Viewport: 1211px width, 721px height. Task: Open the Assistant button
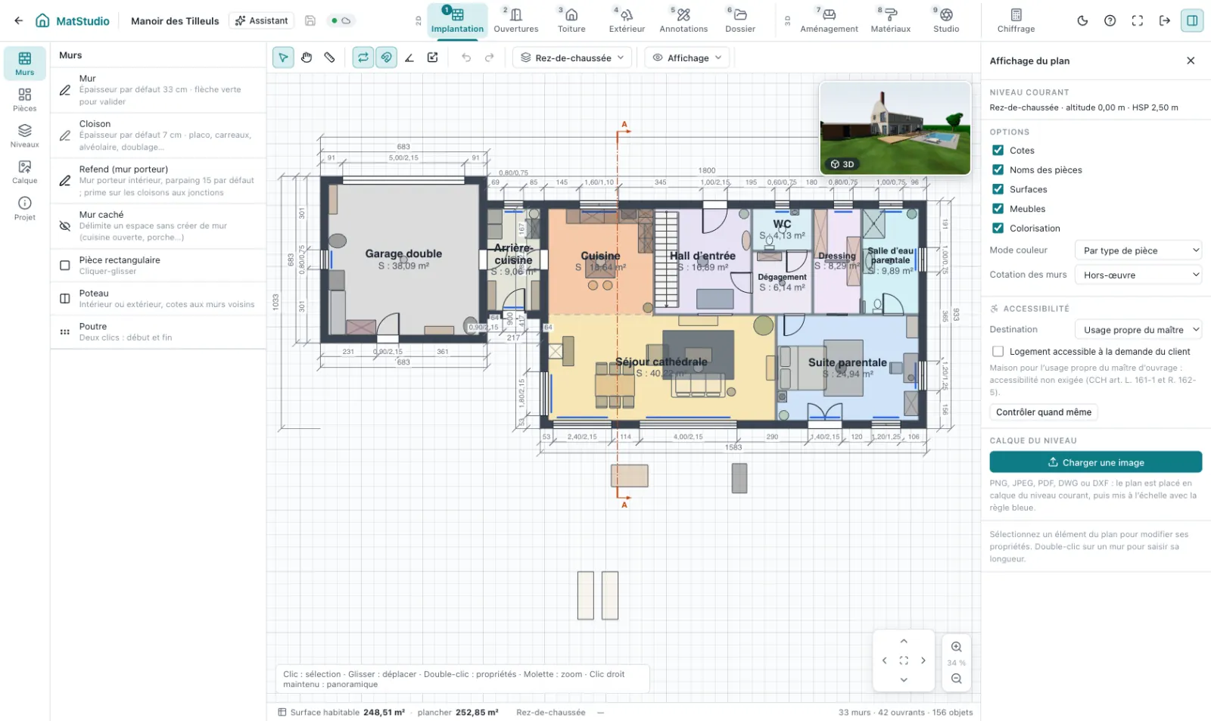(262, 20)
